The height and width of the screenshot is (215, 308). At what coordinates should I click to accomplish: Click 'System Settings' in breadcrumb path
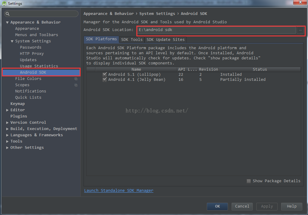coord(157,14)
